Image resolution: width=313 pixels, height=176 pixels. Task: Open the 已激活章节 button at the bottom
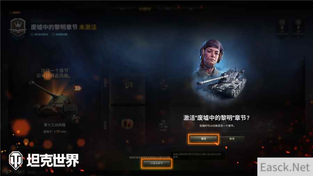(156, 163)
